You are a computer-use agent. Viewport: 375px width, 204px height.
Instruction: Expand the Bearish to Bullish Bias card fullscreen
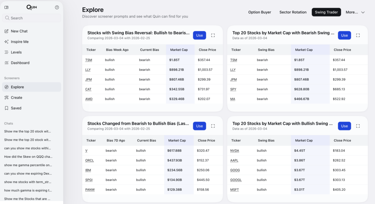click(x=213, y=126)
